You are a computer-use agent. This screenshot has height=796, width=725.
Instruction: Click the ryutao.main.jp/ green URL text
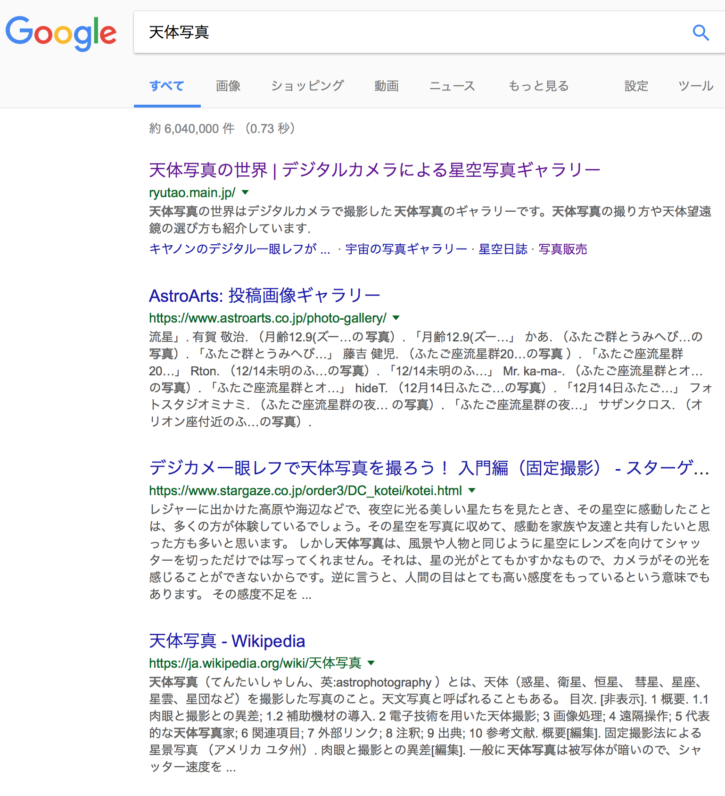click(x=192, y=192)
